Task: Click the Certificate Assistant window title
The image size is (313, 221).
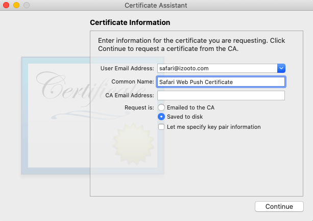Action: [156, 5]
